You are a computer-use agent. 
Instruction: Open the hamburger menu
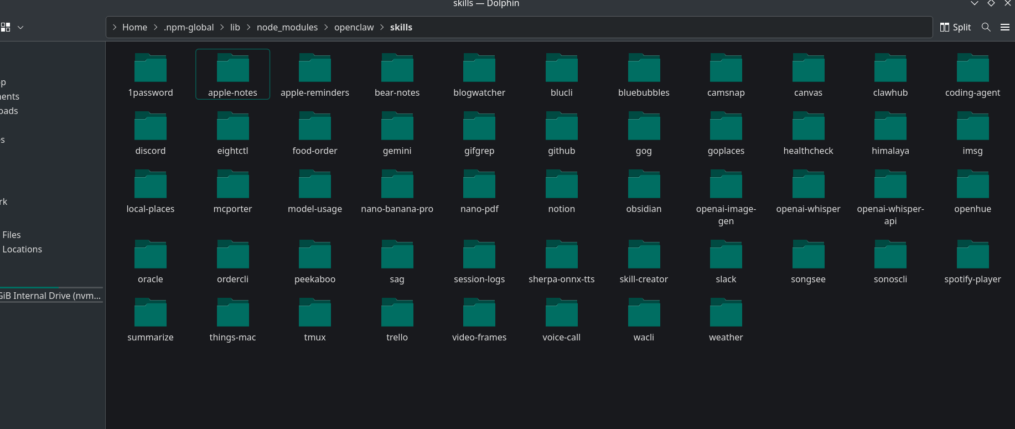tap(1005, 27)
